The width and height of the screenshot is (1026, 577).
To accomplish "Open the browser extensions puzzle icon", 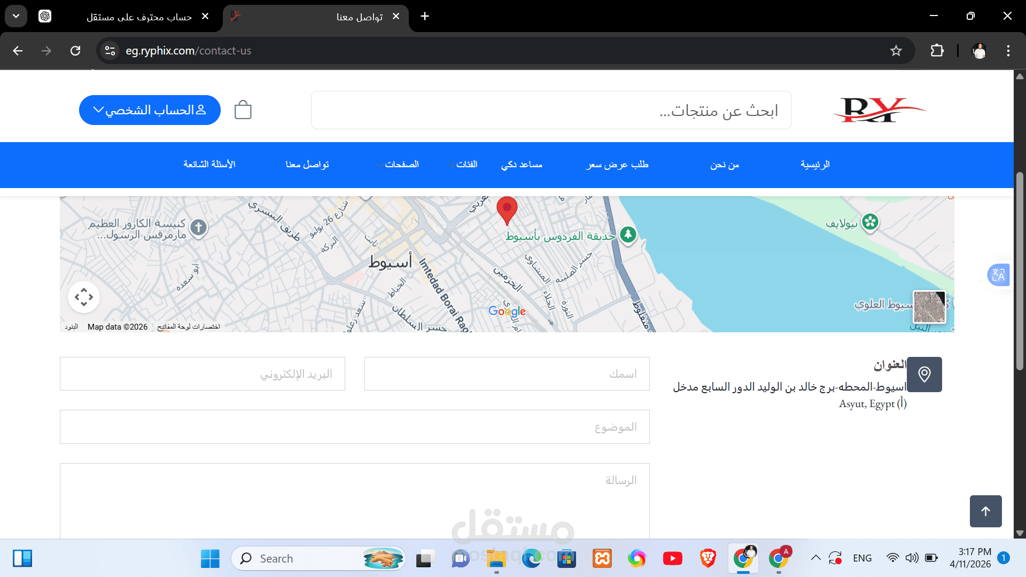I will tap(937, 51).
